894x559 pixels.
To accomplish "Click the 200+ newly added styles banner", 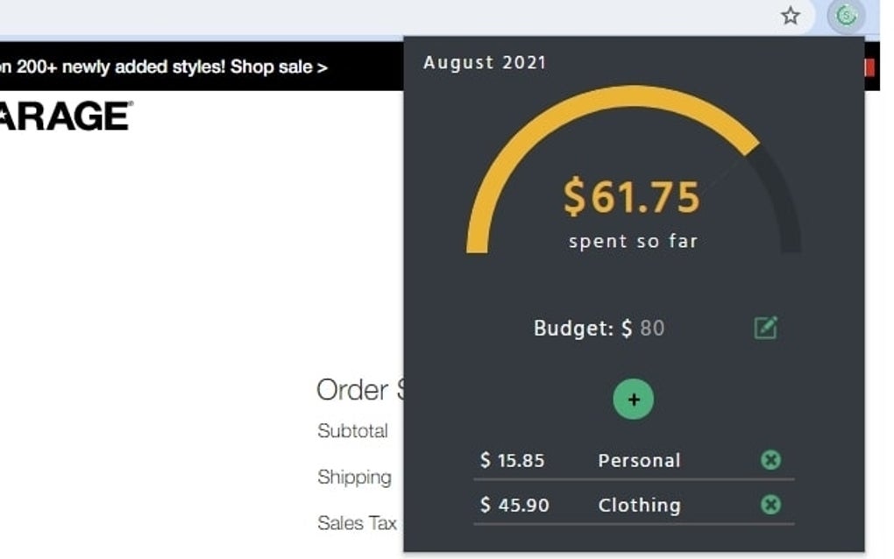I will click(x=131, y=66).
